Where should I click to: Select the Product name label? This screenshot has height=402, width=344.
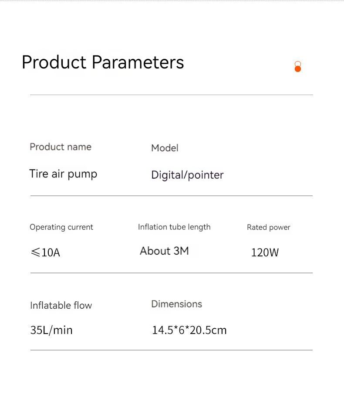click(61, 147)
